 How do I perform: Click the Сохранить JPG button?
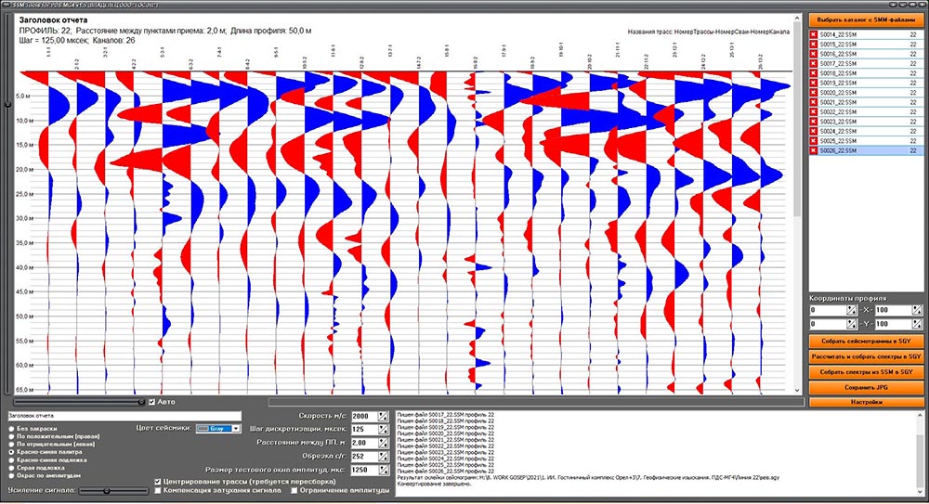[866, 387]
